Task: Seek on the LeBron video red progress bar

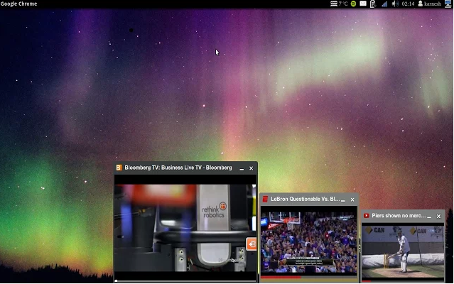Action: (308, 277)
